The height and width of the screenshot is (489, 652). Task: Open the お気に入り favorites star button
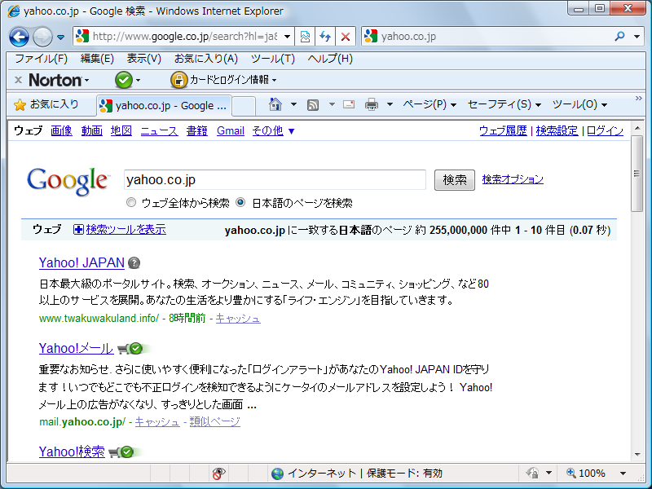[46, 104]
